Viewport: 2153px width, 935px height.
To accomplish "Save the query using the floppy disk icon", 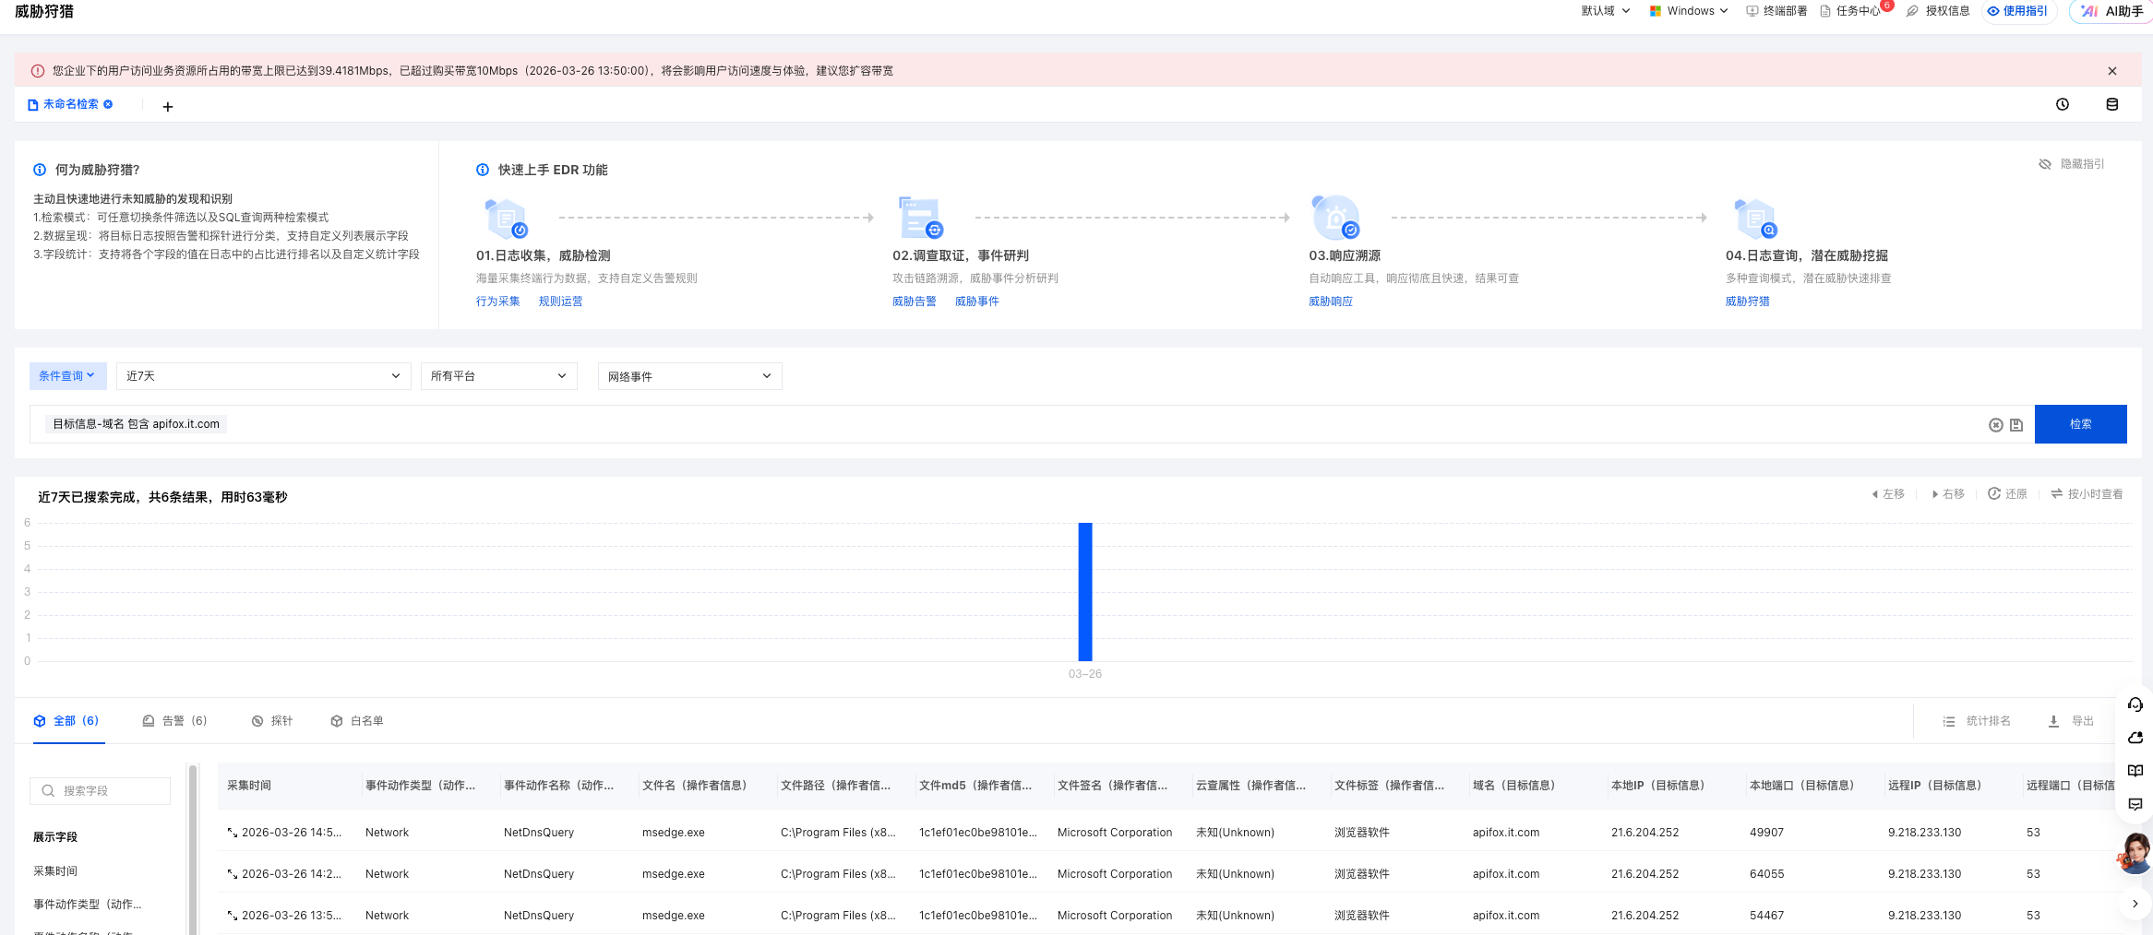I will (2016, 425).
